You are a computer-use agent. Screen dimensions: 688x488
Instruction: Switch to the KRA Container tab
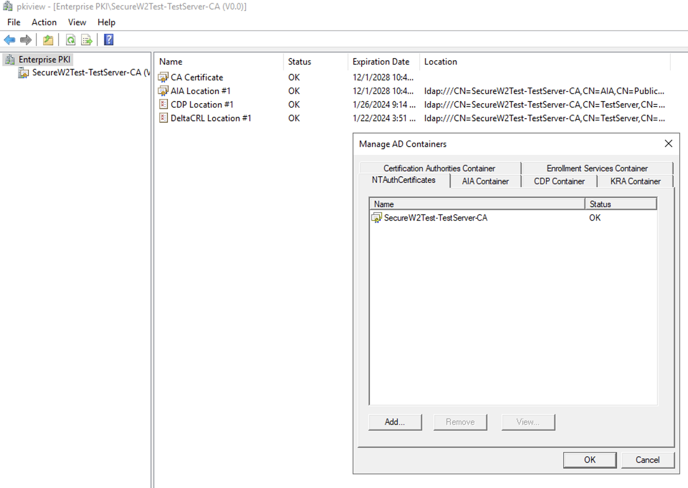pos(636,181)
